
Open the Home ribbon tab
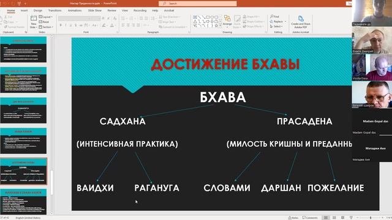point(11,10)
